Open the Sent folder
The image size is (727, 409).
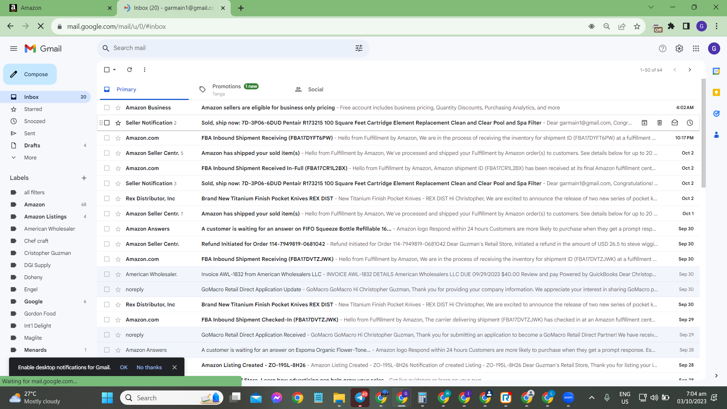45,133
